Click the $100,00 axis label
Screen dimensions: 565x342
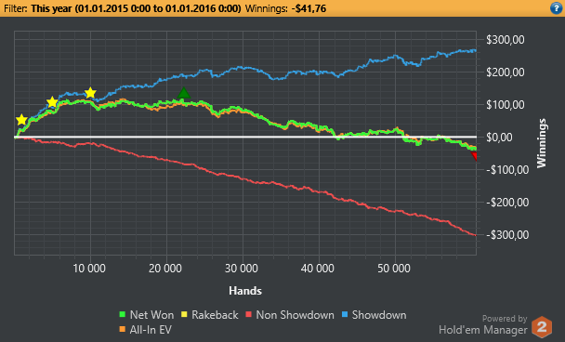coord(506,104)
